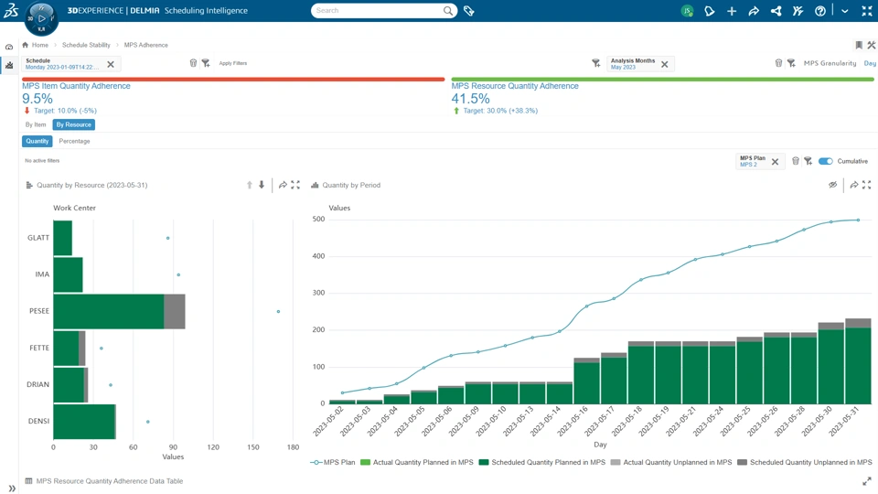This screenshot has height=494, width=878.
Task: Open the JS user profile avatar
Action: pos(687,11)
